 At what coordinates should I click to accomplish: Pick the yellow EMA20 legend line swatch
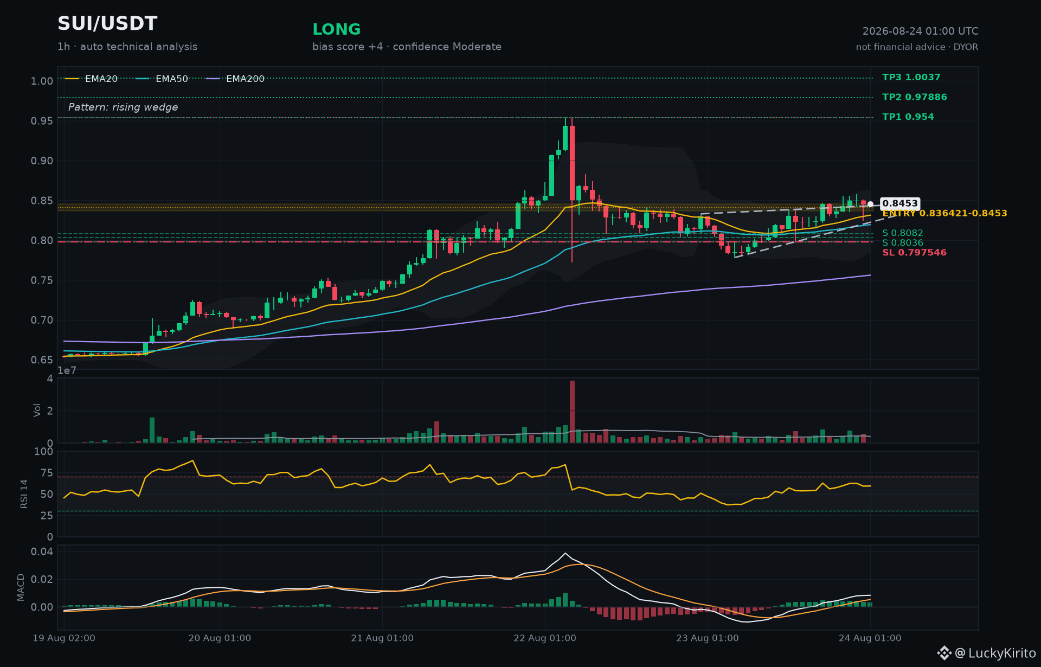pos(72,79)
